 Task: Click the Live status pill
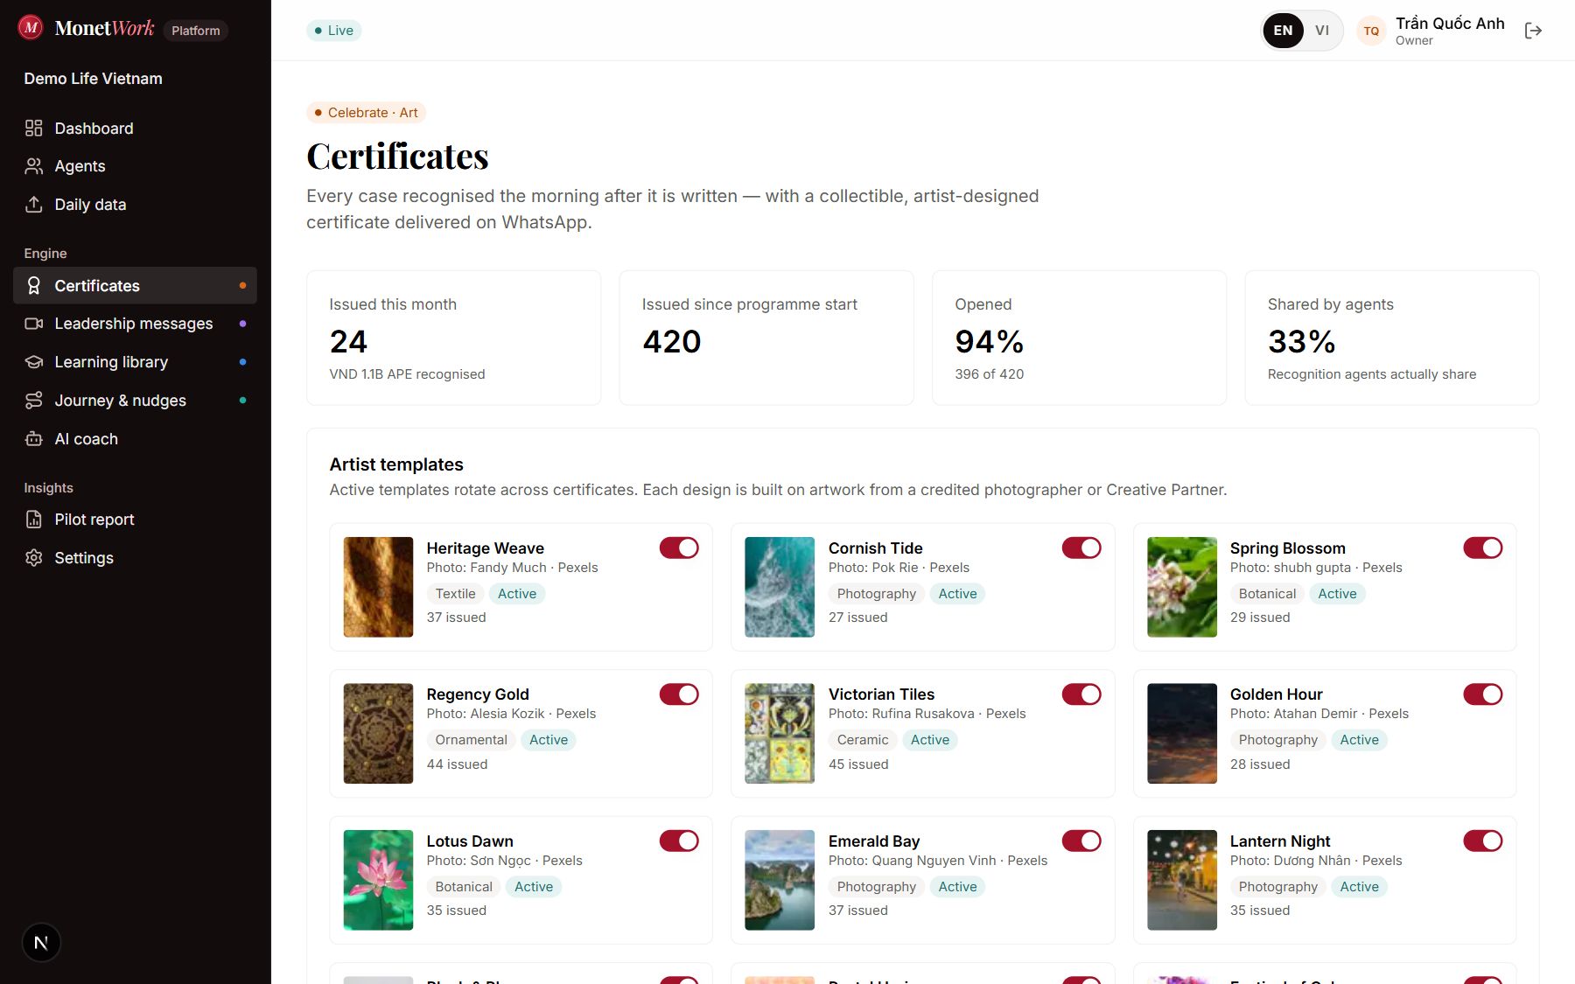click(x=334, y=31)
